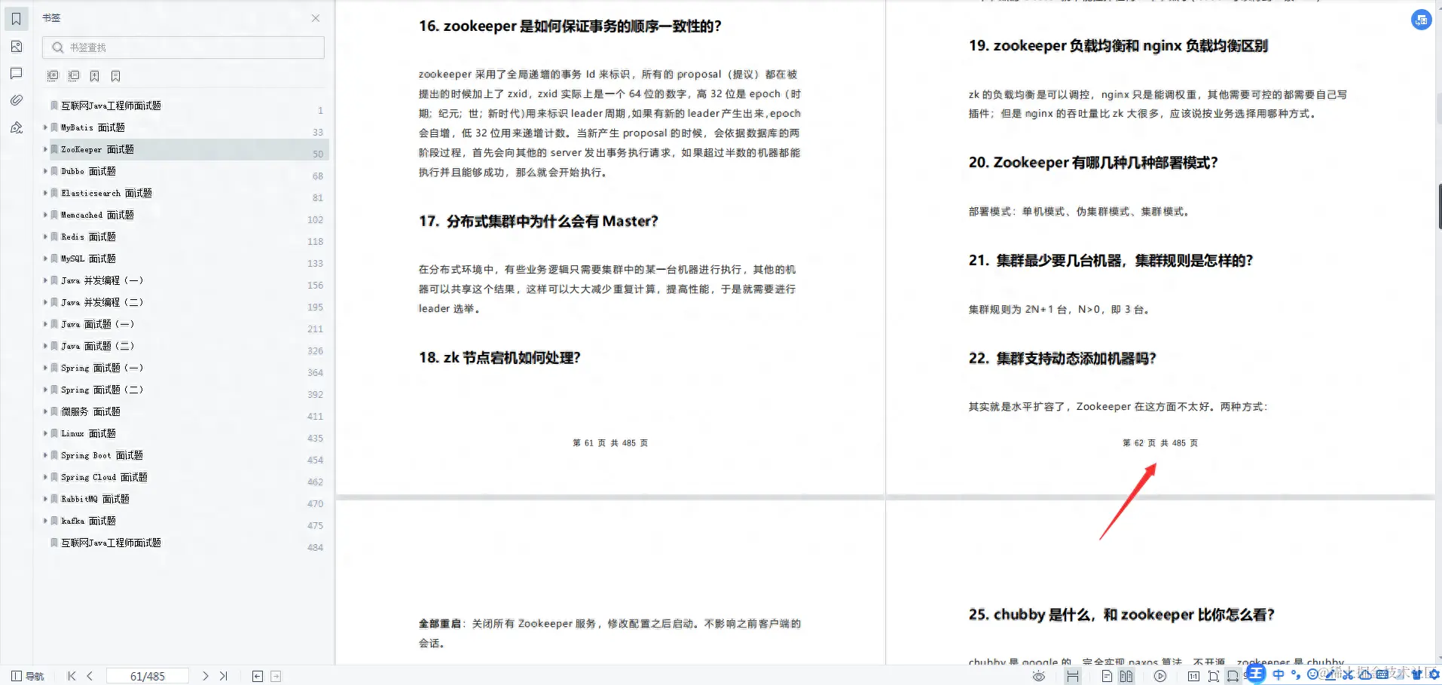Image resolution: width=1442 pixels, height=685 pixels.
Task: Select the Linux 面试题 bookmark
Action: coord(88,433)
